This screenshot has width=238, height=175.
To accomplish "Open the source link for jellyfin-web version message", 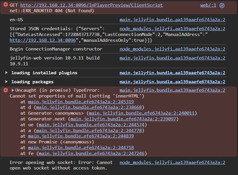I will point(172,58).
